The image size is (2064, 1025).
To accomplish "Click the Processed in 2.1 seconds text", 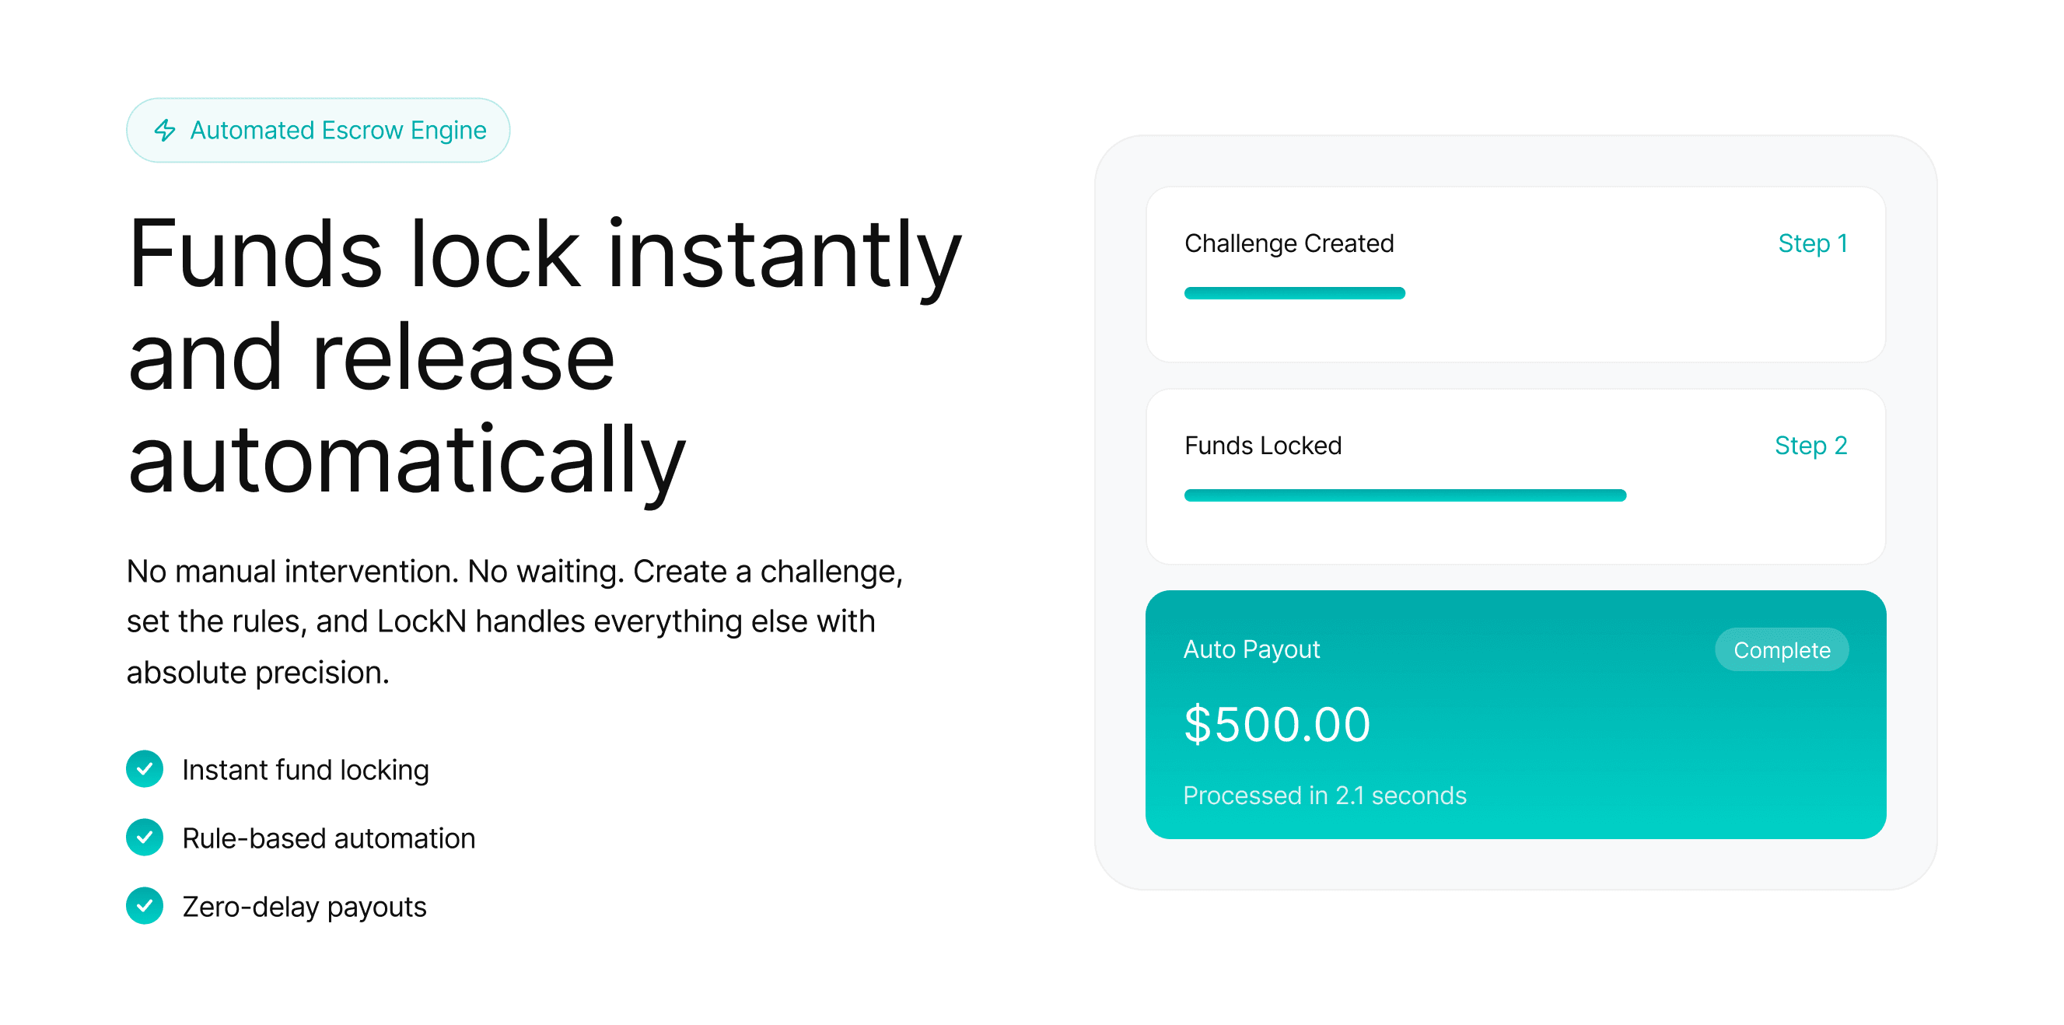I will (x=1325, y=795).
